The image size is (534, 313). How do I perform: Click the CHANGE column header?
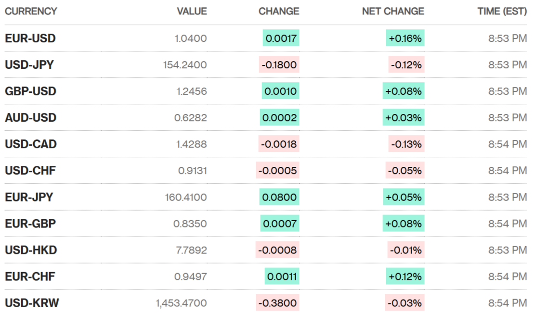[x=279, y=11]
